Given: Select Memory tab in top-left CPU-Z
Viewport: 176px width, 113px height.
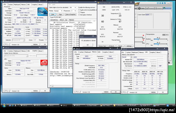Looking at the screenshot, I should [x=23, y=5].
